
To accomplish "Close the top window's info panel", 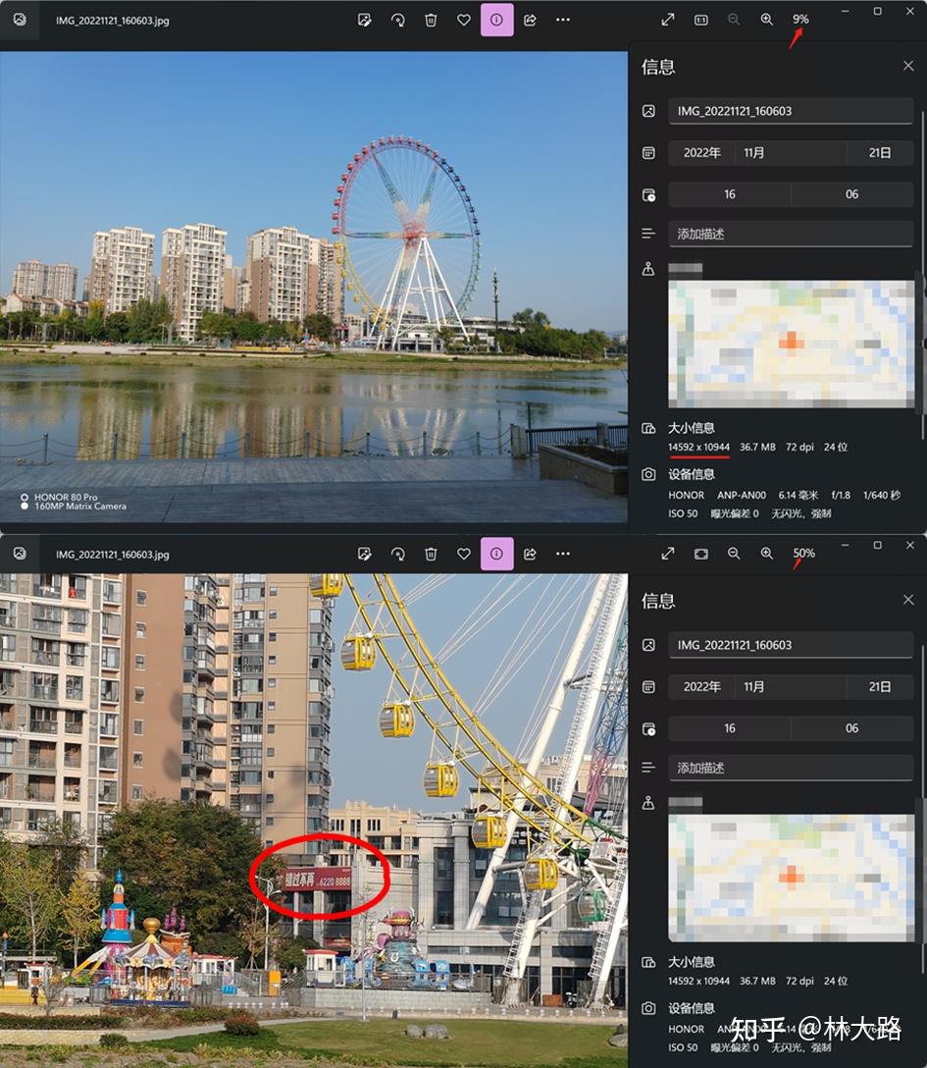I will (908, 66).
